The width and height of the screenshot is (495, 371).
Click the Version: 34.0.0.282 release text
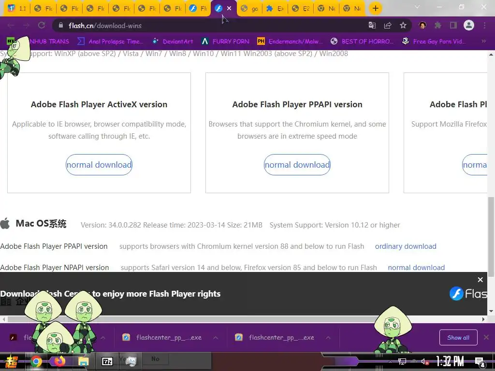tap(172, 225)
